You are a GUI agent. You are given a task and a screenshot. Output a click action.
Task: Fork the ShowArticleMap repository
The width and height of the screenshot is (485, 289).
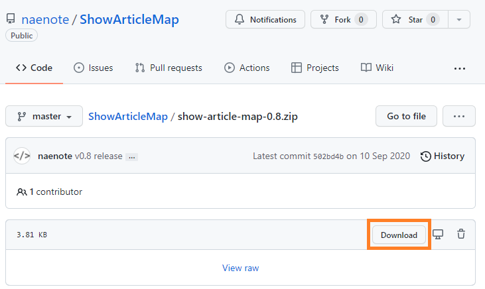coord(344,20)
